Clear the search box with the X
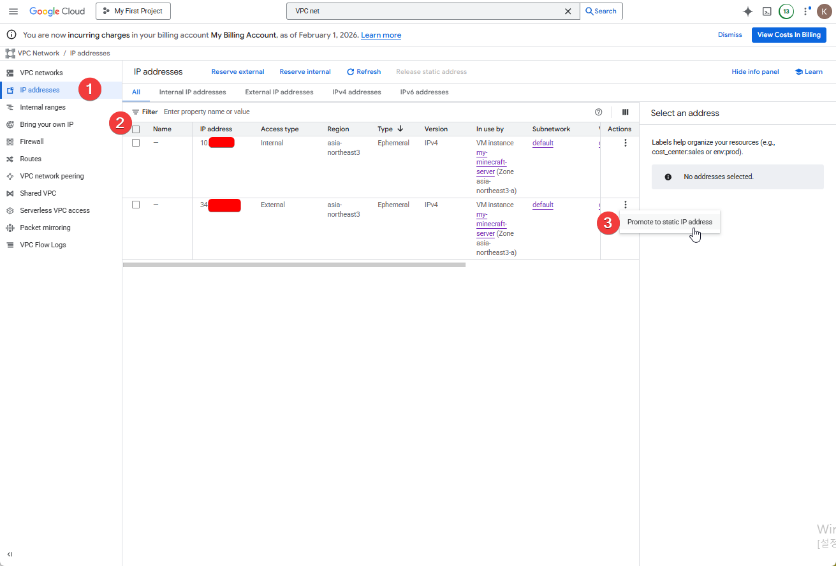This screenshot has width=836, height=566. 568,11
